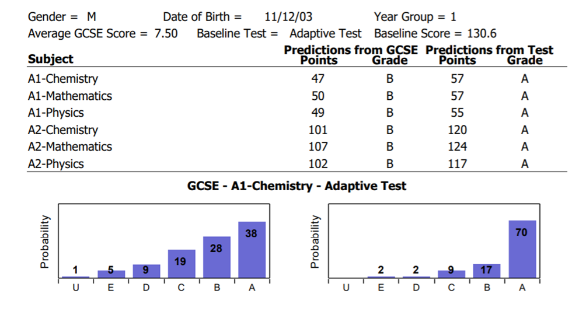Click the Average GCSE Score value 7.50
This screenshot has width=586, height=311.
[x=166, y=34]
